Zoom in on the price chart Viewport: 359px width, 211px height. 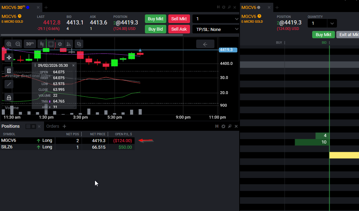coord(9,44)
